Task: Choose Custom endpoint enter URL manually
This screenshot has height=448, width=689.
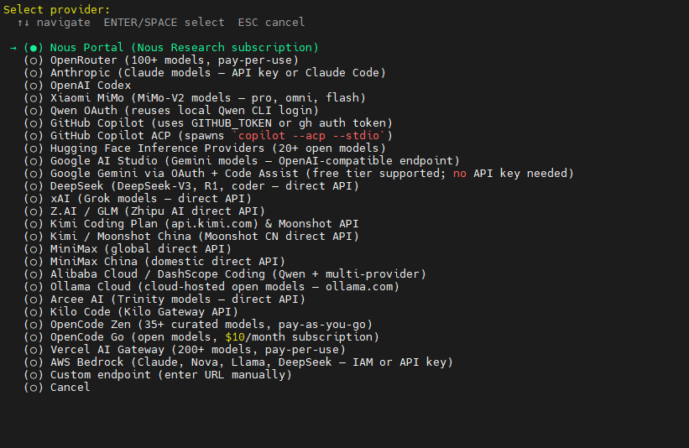Action: (158, 375)
